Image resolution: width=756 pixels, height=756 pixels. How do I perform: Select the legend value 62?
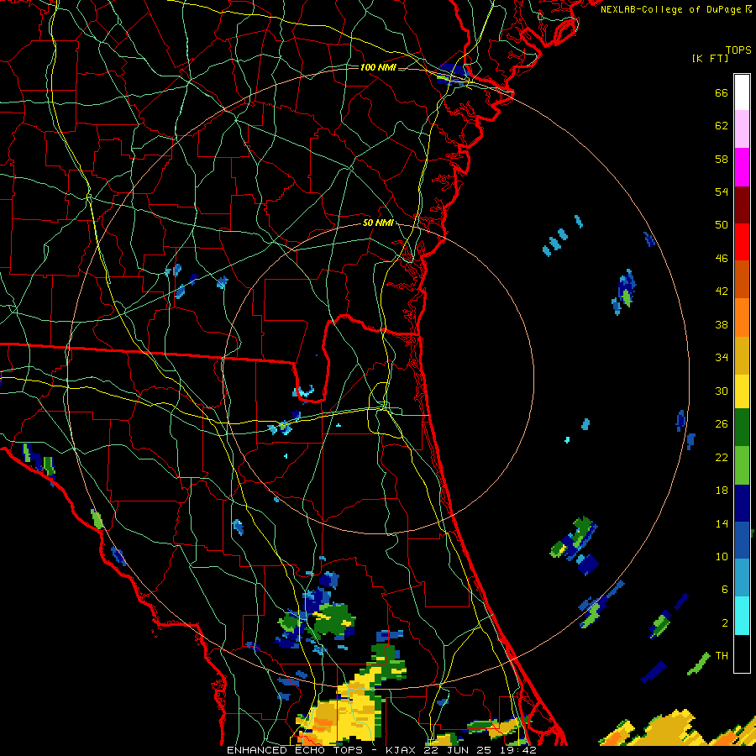pos(722,126)
